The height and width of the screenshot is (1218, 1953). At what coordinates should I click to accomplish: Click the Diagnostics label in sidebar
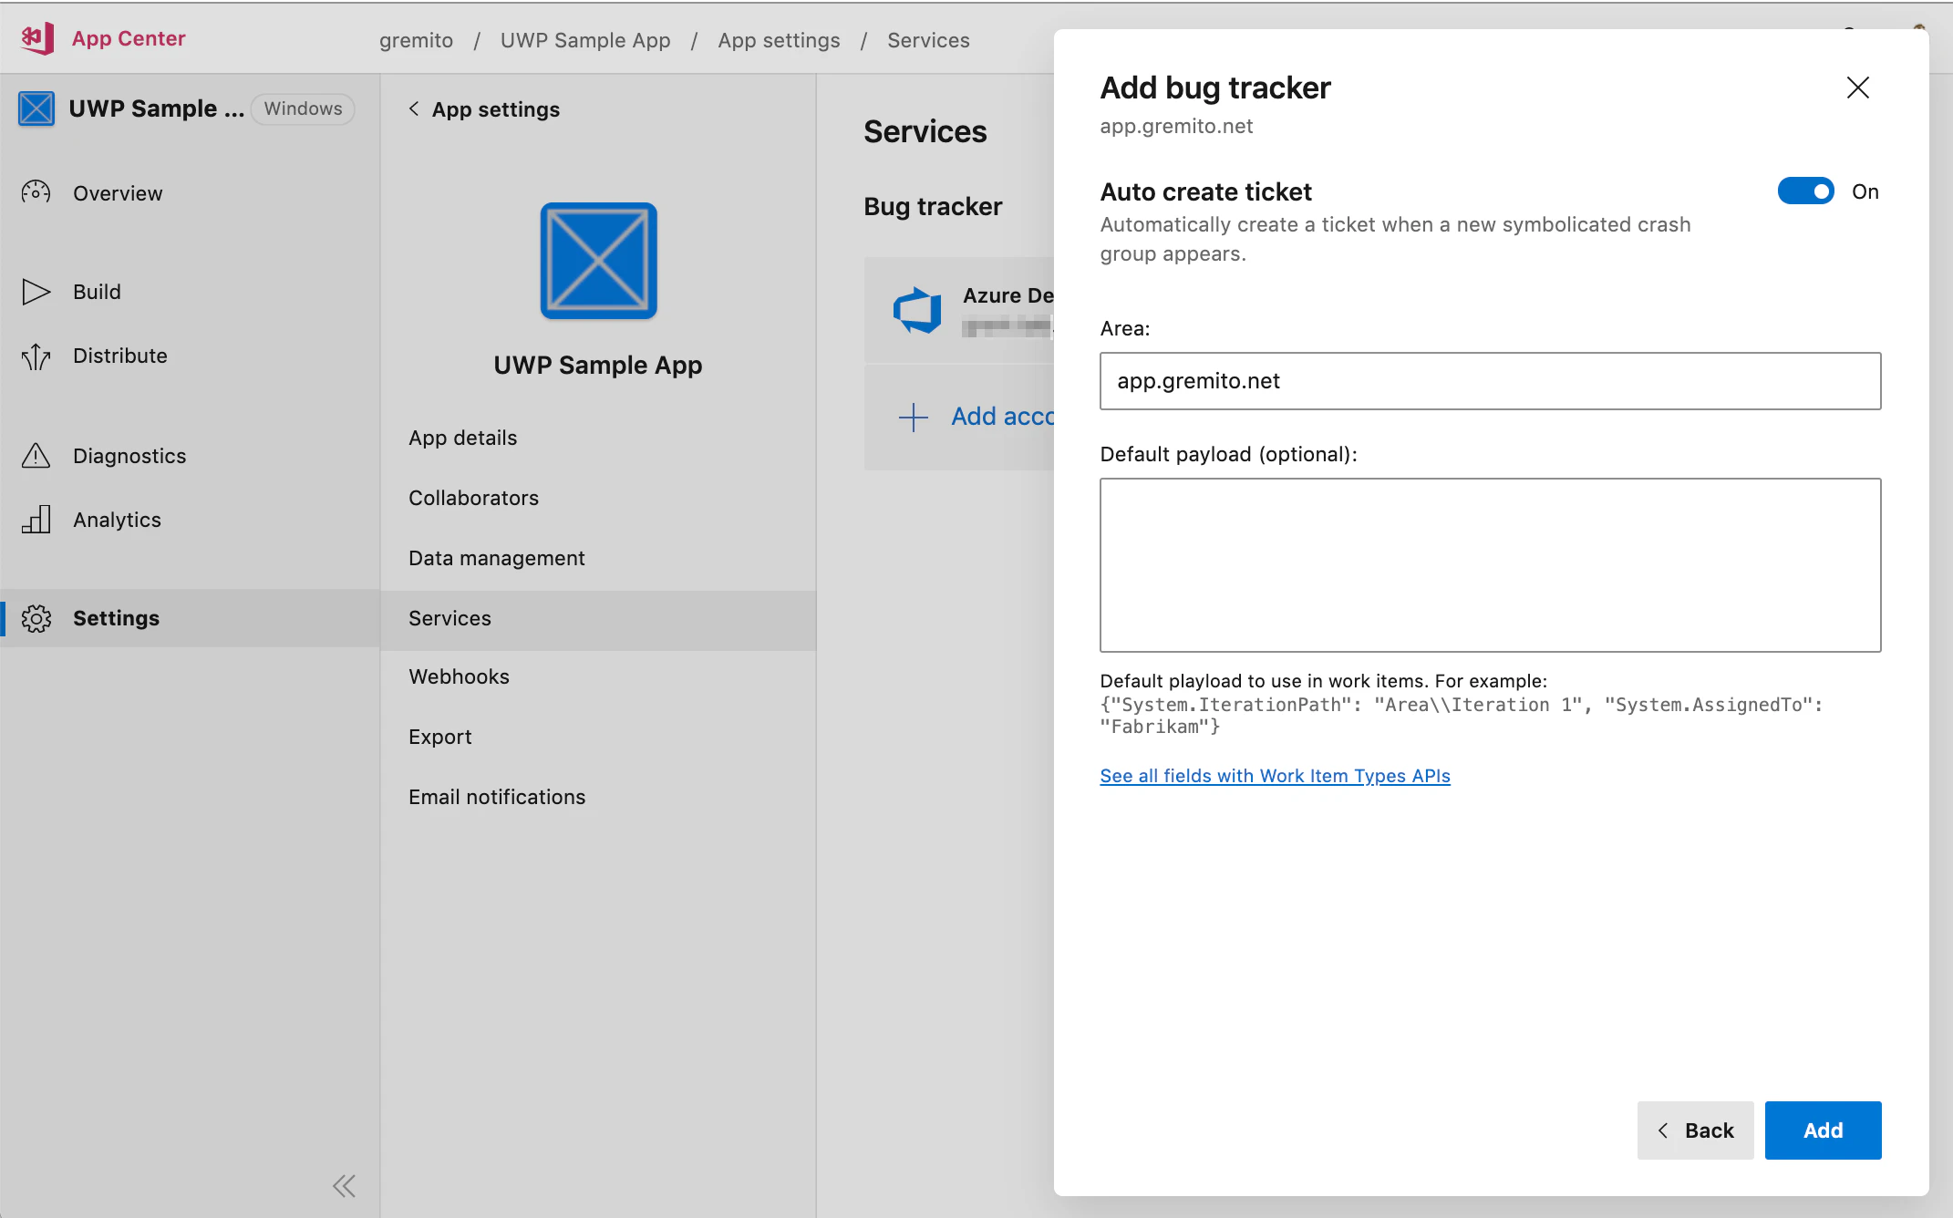[x=129, y=456]
